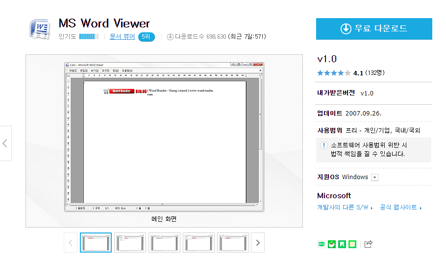Click the v1.0 version heading
The image size is (446, 278).
pos(327,59)
